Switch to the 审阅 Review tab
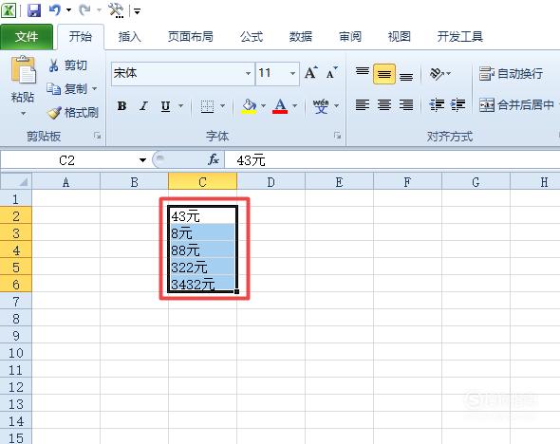This screenshot has height=444, width=560. (350, 36)
